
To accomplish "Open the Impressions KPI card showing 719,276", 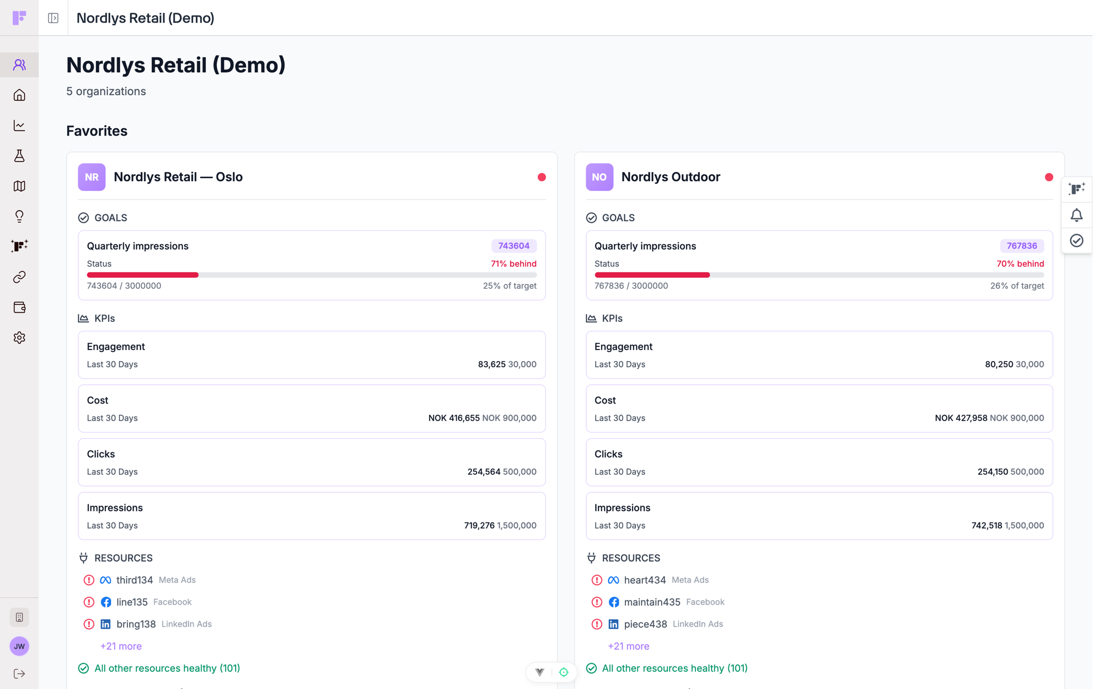I will pos(312,516).
